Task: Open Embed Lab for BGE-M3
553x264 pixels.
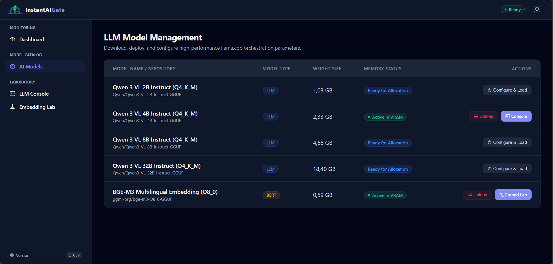Action: coord(513,195)
